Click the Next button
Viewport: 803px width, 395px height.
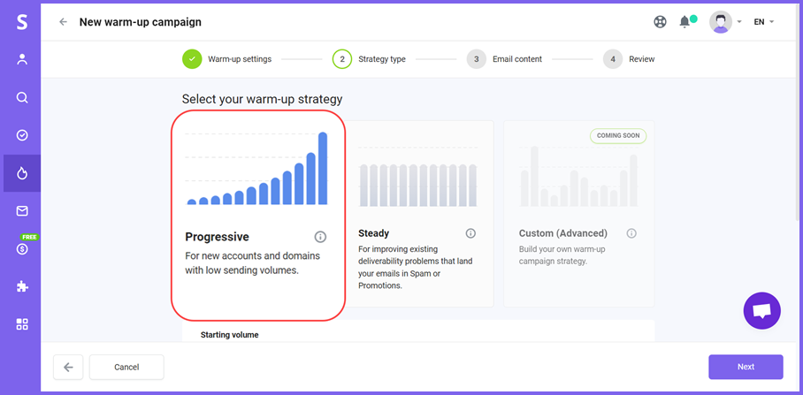(x=746, y=367)
